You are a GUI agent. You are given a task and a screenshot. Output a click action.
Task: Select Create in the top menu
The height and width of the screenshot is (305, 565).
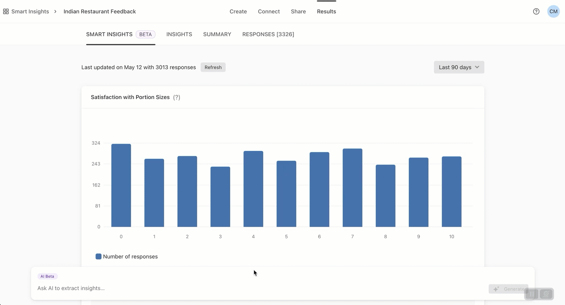(238, 11)
